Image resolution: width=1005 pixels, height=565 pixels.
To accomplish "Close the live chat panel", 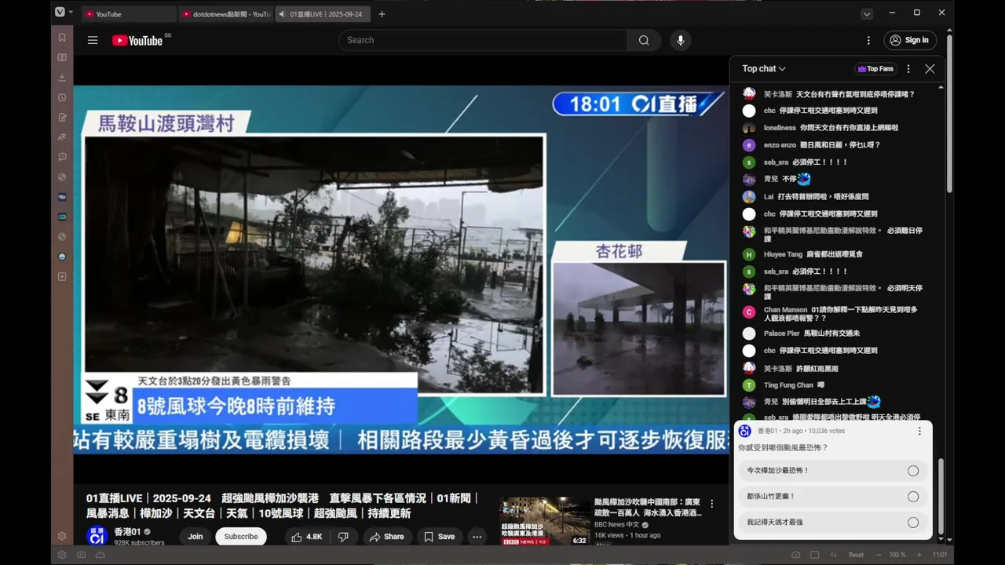I will coord(930,69).
